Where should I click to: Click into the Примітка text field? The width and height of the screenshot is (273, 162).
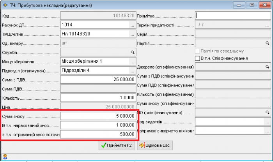click(232, 16)
